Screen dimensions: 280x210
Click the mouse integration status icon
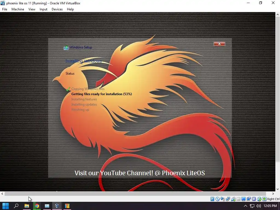259,199
